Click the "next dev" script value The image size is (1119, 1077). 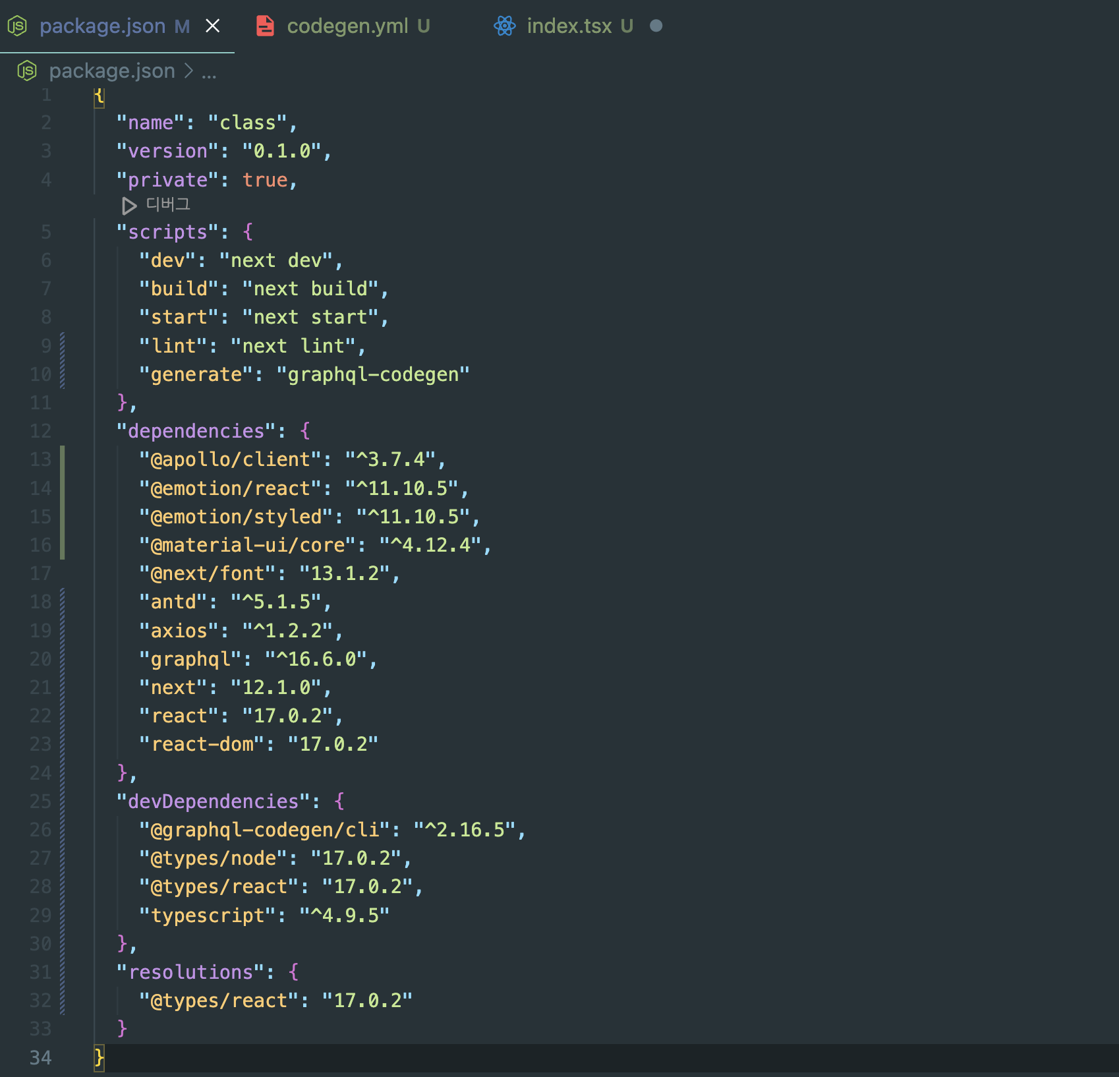[x=276, y=260]
